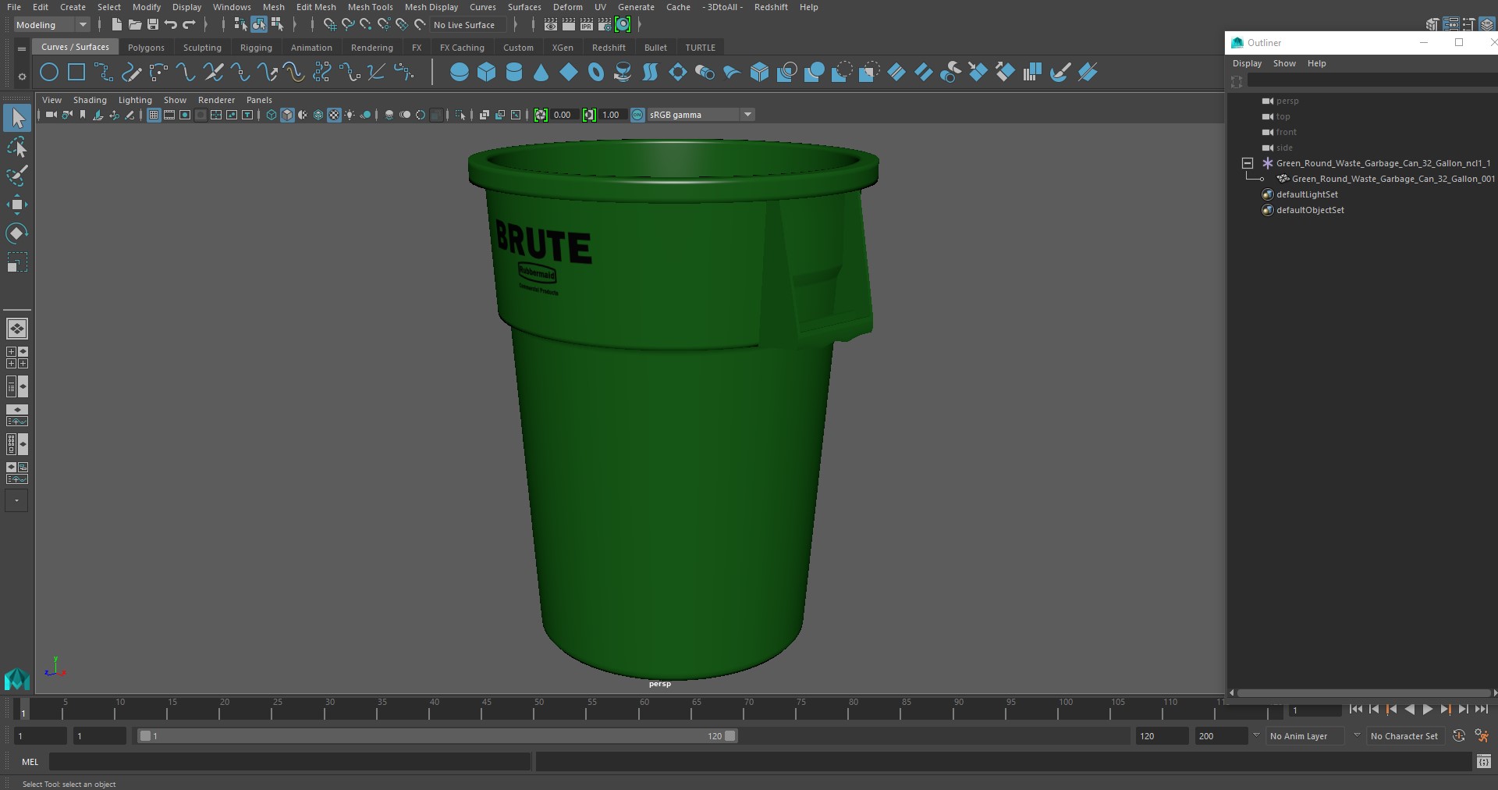Click the four-pane layout icon
This screenshot has height=790, width=1498.
[17, 358]
